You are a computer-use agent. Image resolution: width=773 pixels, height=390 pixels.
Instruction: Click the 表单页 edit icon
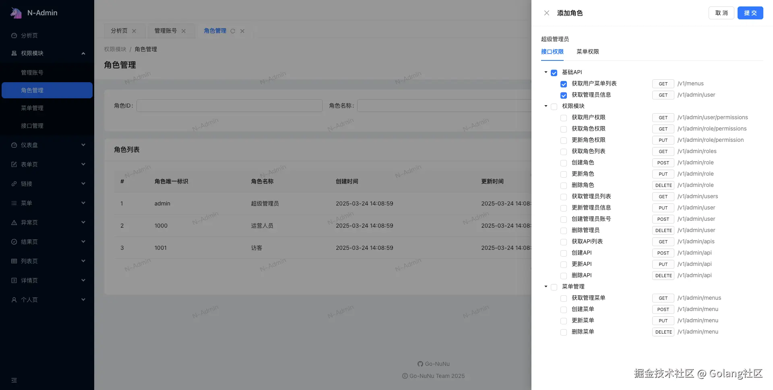pyautogui.click(x=14, y=164)
